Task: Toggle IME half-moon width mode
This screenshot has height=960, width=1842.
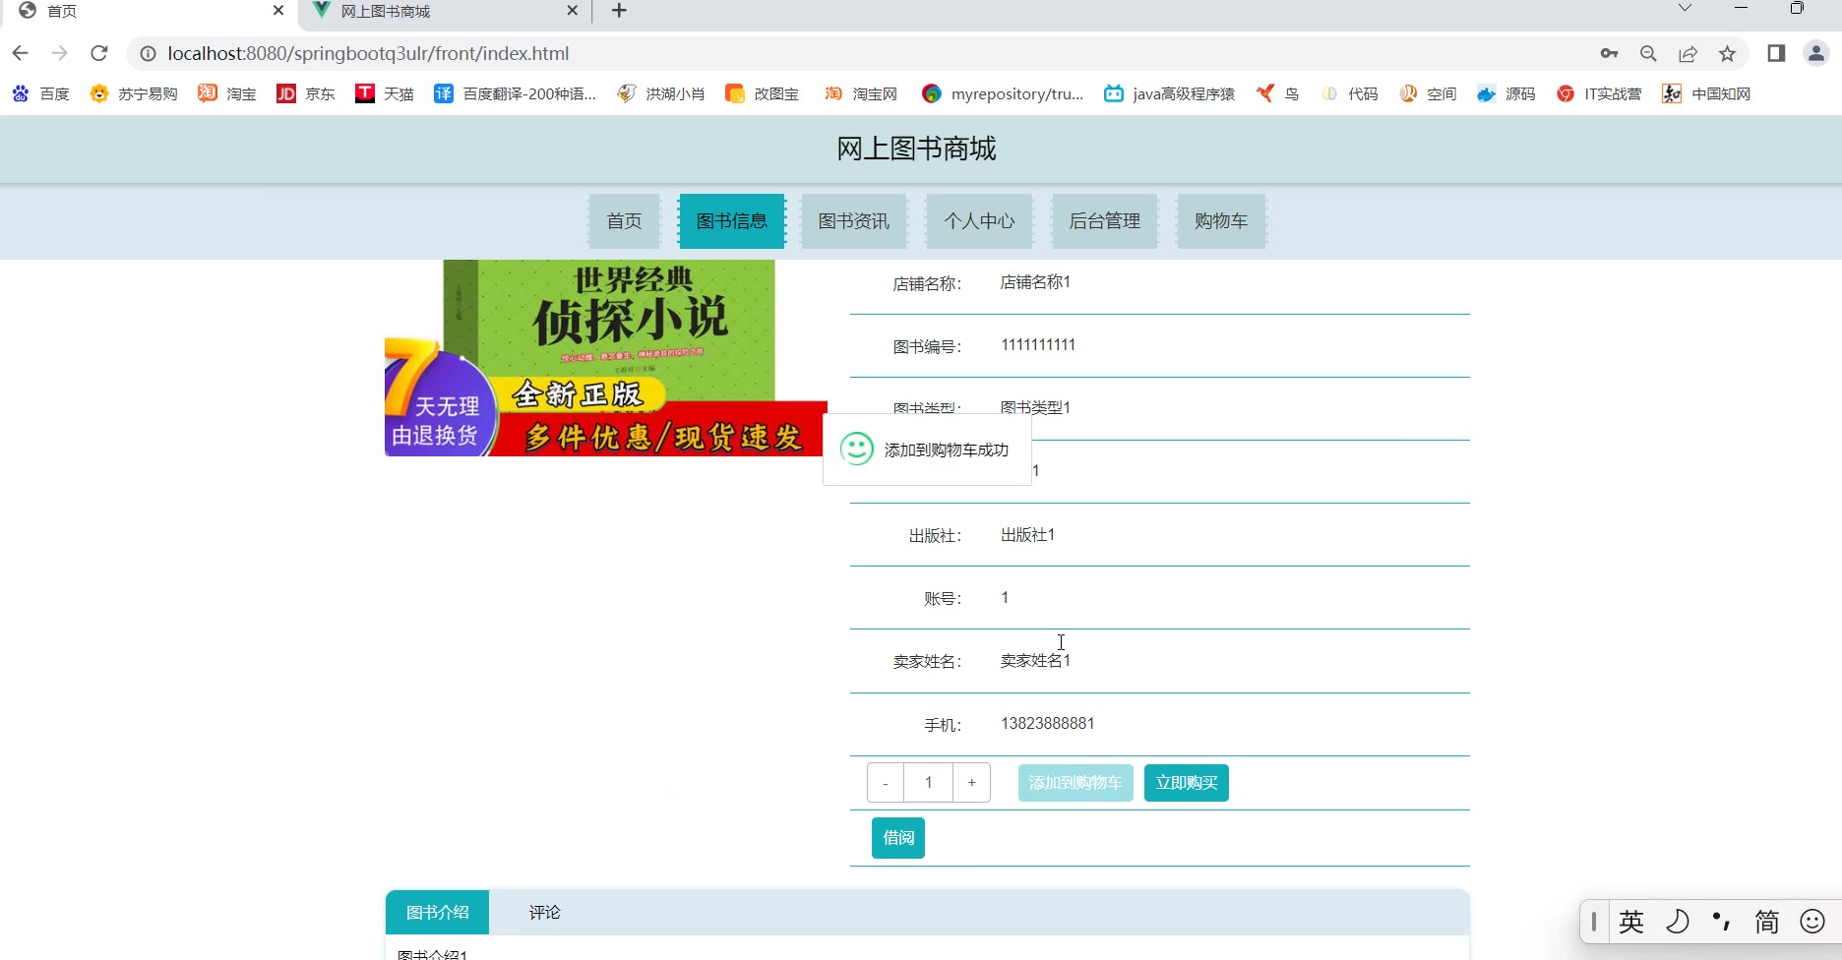Action: pos(1677,922)
